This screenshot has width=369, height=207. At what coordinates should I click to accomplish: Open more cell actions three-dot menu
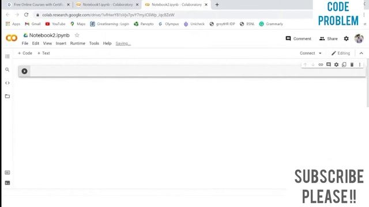pos(360,64)
